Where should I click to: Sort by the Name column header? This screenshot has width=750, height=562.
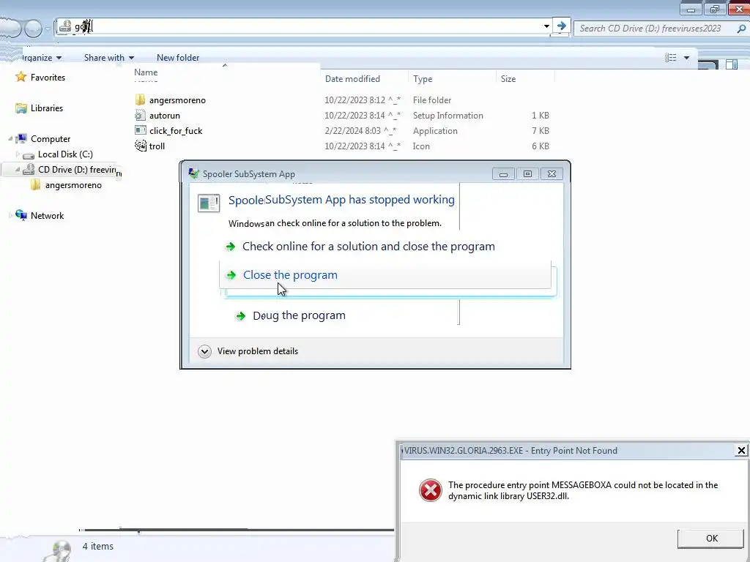click(146, 72)
